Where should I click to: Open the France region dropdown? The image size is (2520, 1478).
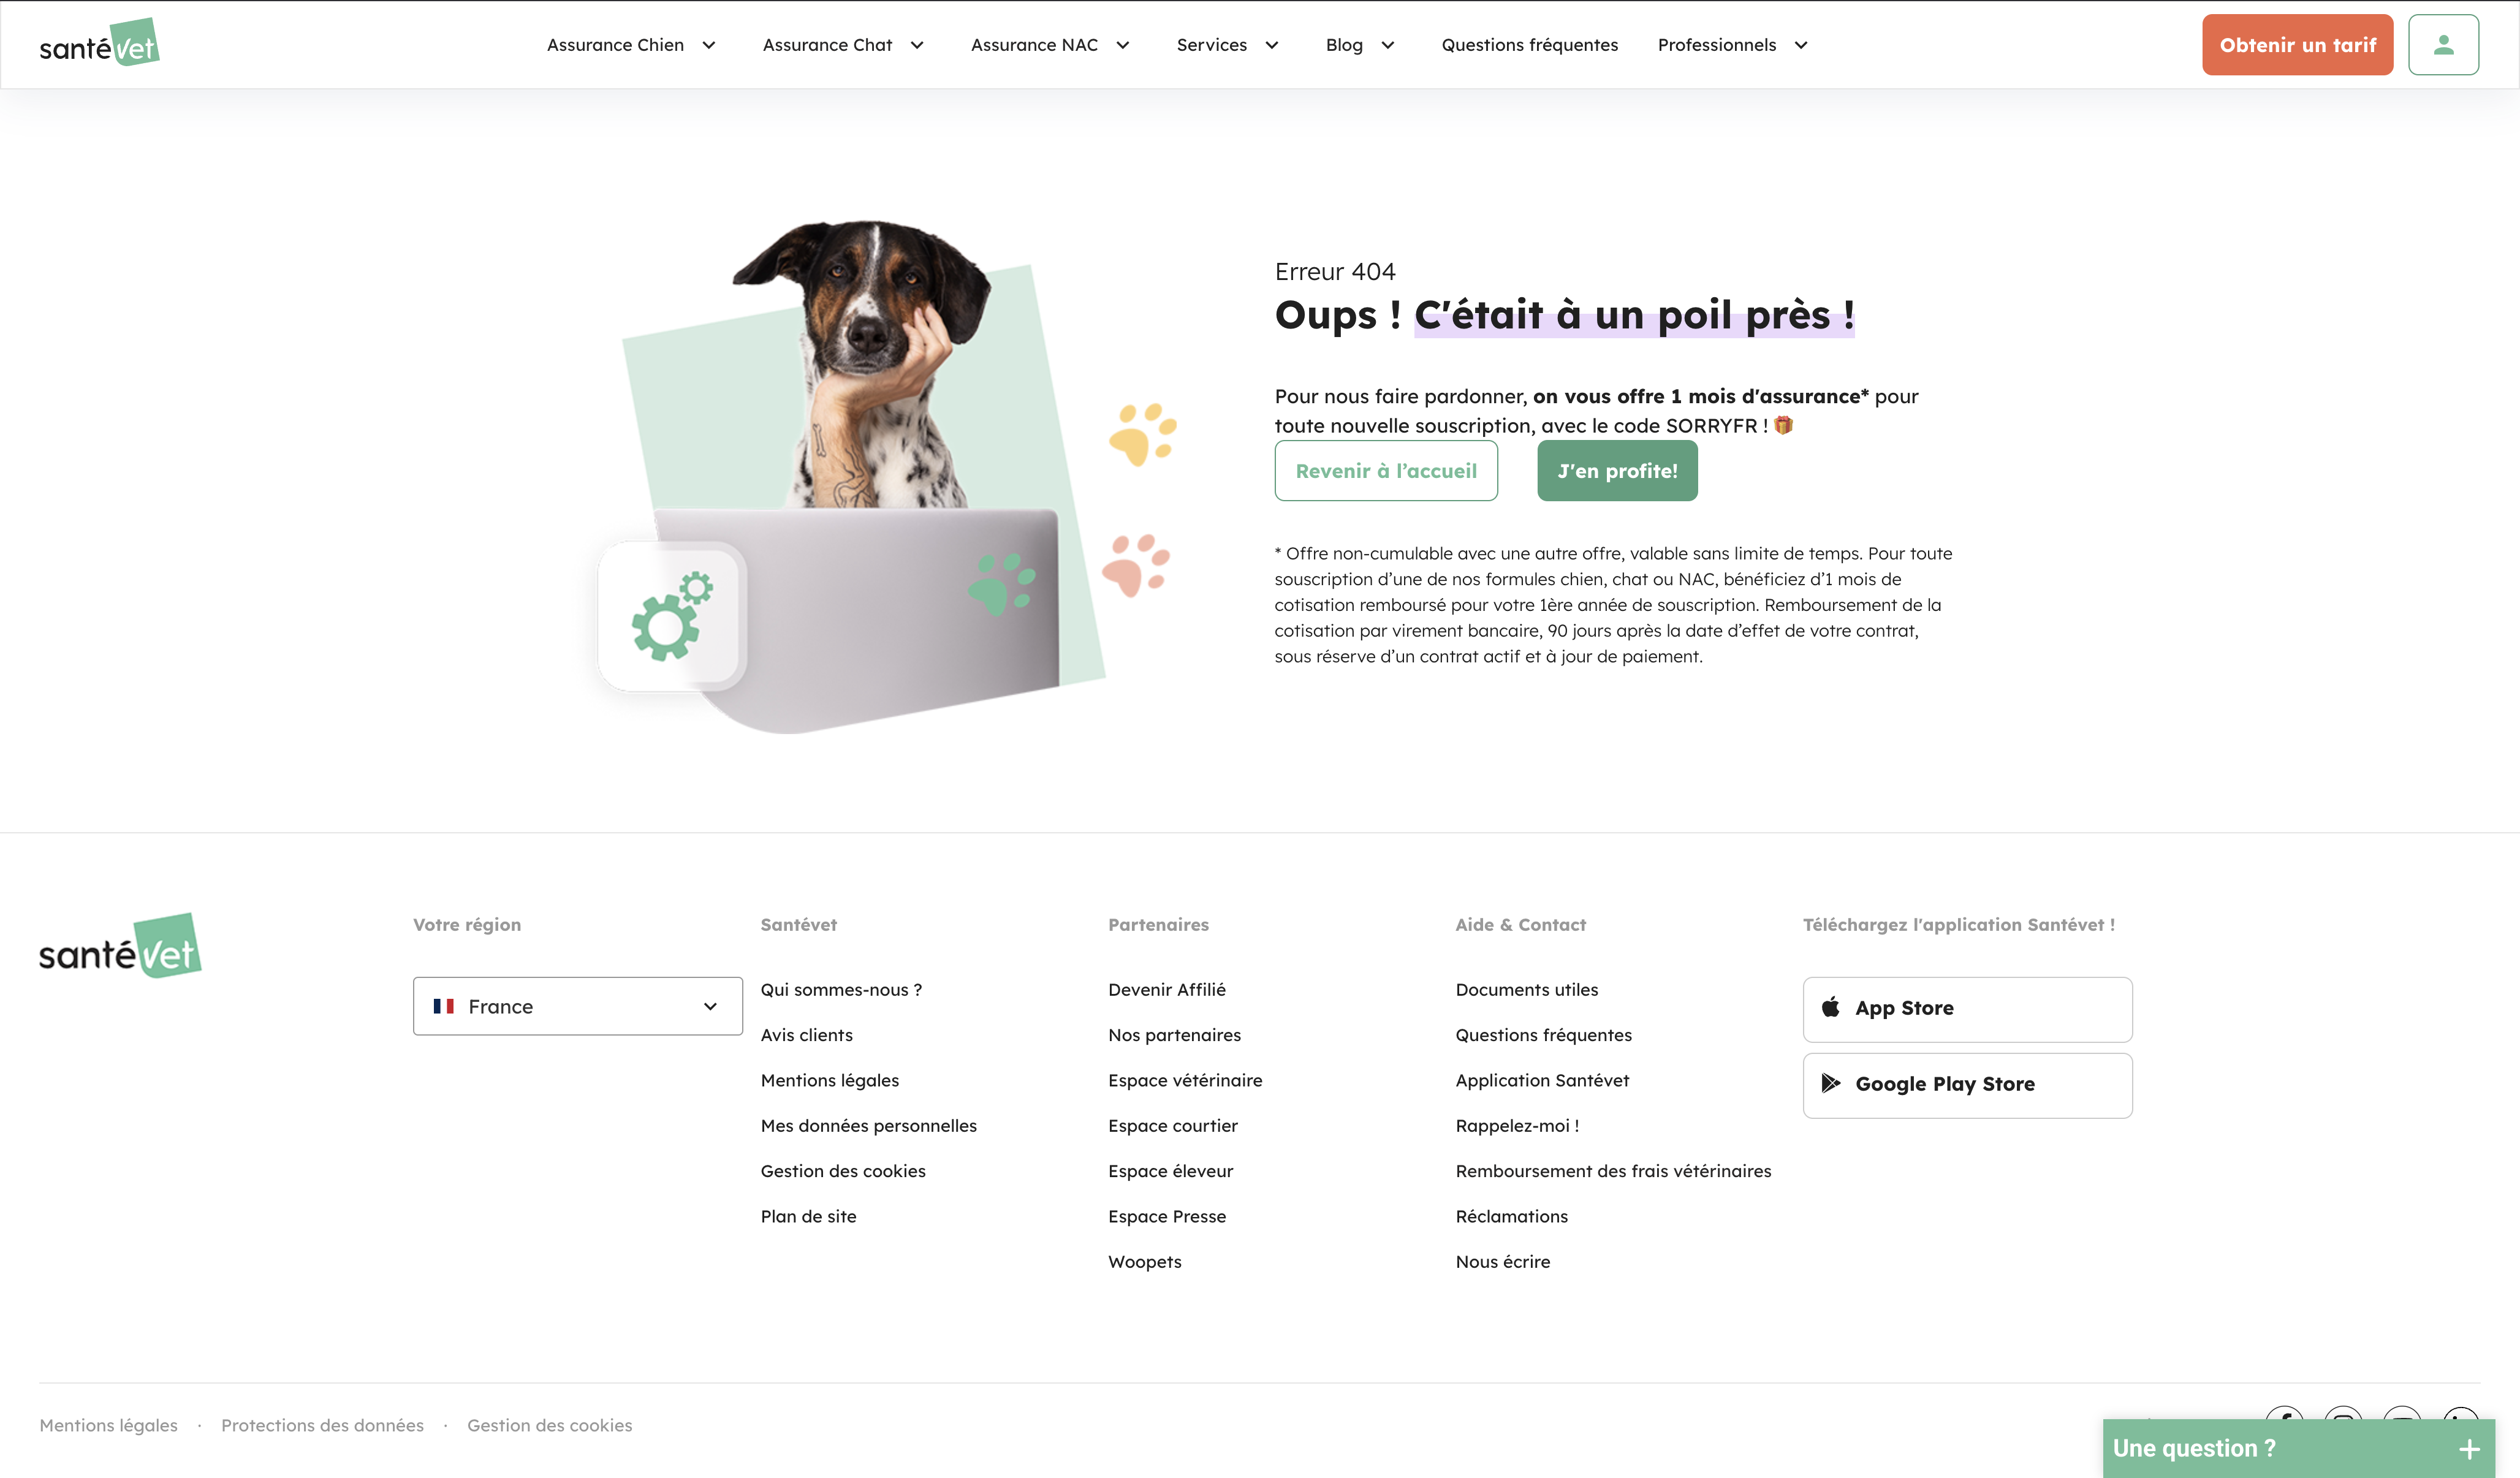click(577, 1006)
